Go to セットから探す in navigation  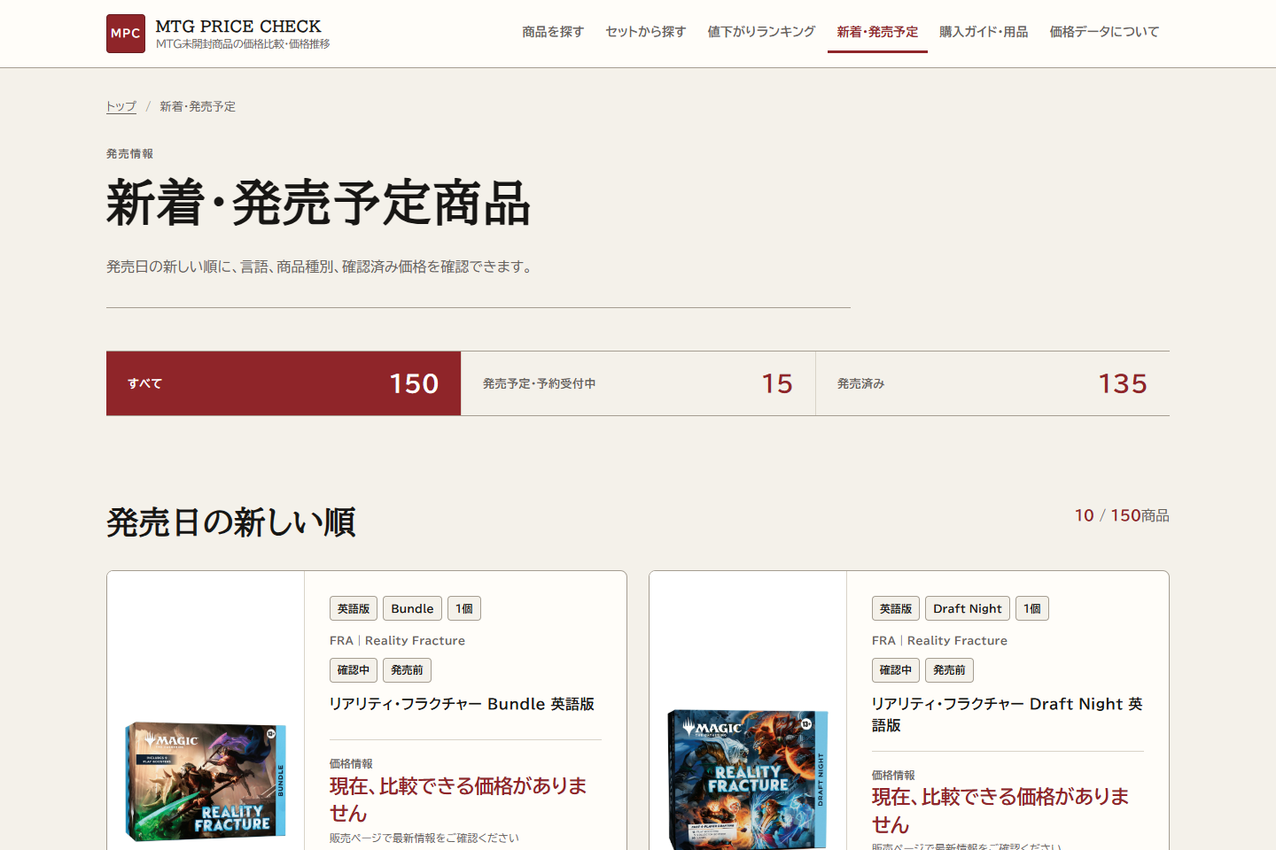(x=645, y=32)
